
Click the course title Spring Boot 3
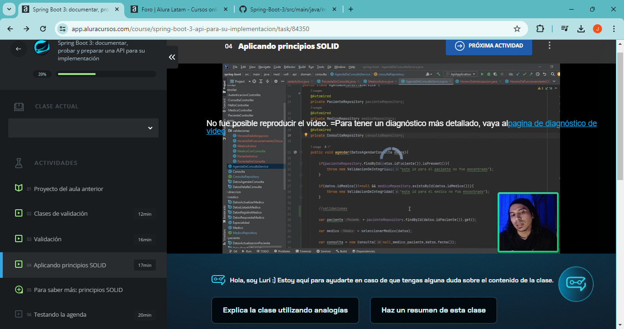pyautogui.click(x=101, y=51)
